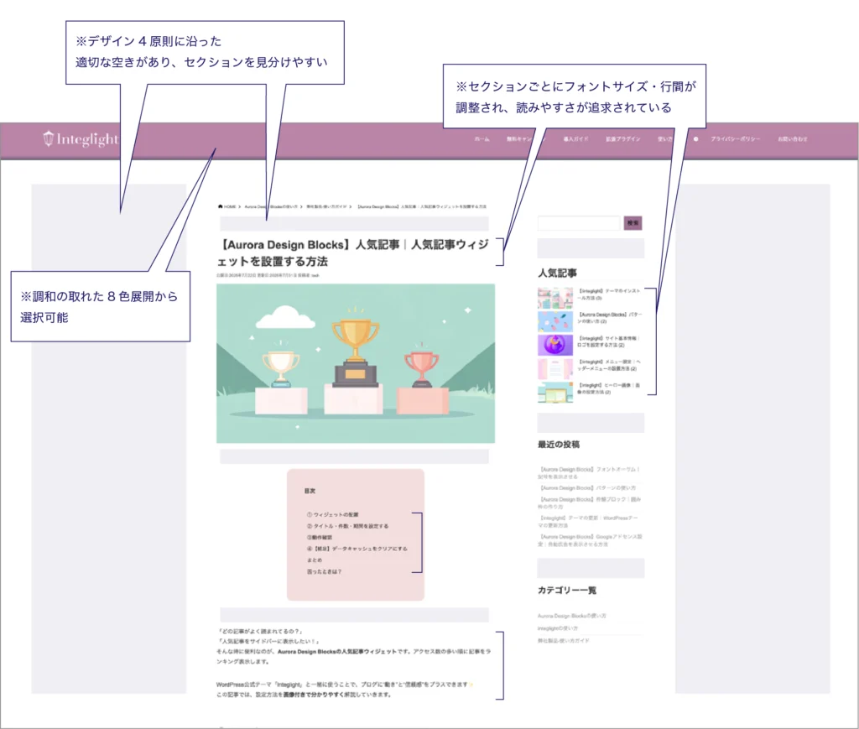Screen dimensions: 859x729
Task: Click the Integlight lantern logo icon
Action: (x=49, y=139)
